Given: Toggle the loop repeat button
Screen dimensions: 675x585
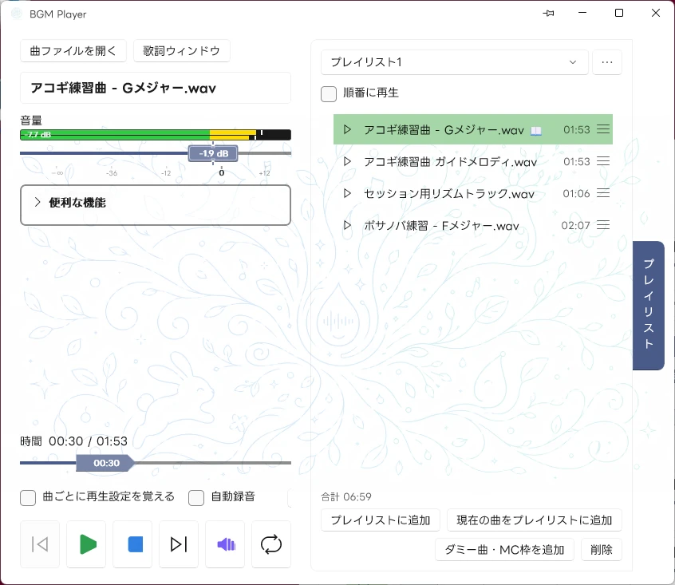Looking at the screenshot, I should 271,544.
